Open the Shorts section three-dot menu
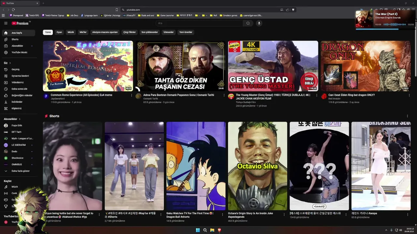417x234 pixels. pyautogui.click(x=407, y=116)
